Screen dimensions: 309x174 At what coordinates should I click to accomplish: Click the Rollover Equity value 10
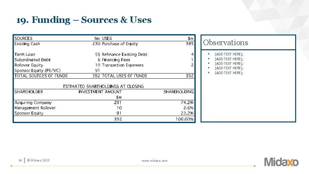(98, 65)
